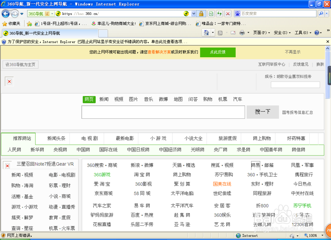Click the broken image icon beside Note7 headline
This screenshot has width=331, height=240.
(7, 166)
